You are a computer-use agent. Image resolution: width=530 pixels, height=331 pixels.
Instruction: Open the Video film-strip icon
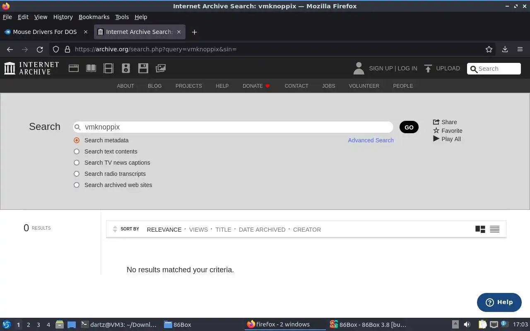[x=108, y=68]
